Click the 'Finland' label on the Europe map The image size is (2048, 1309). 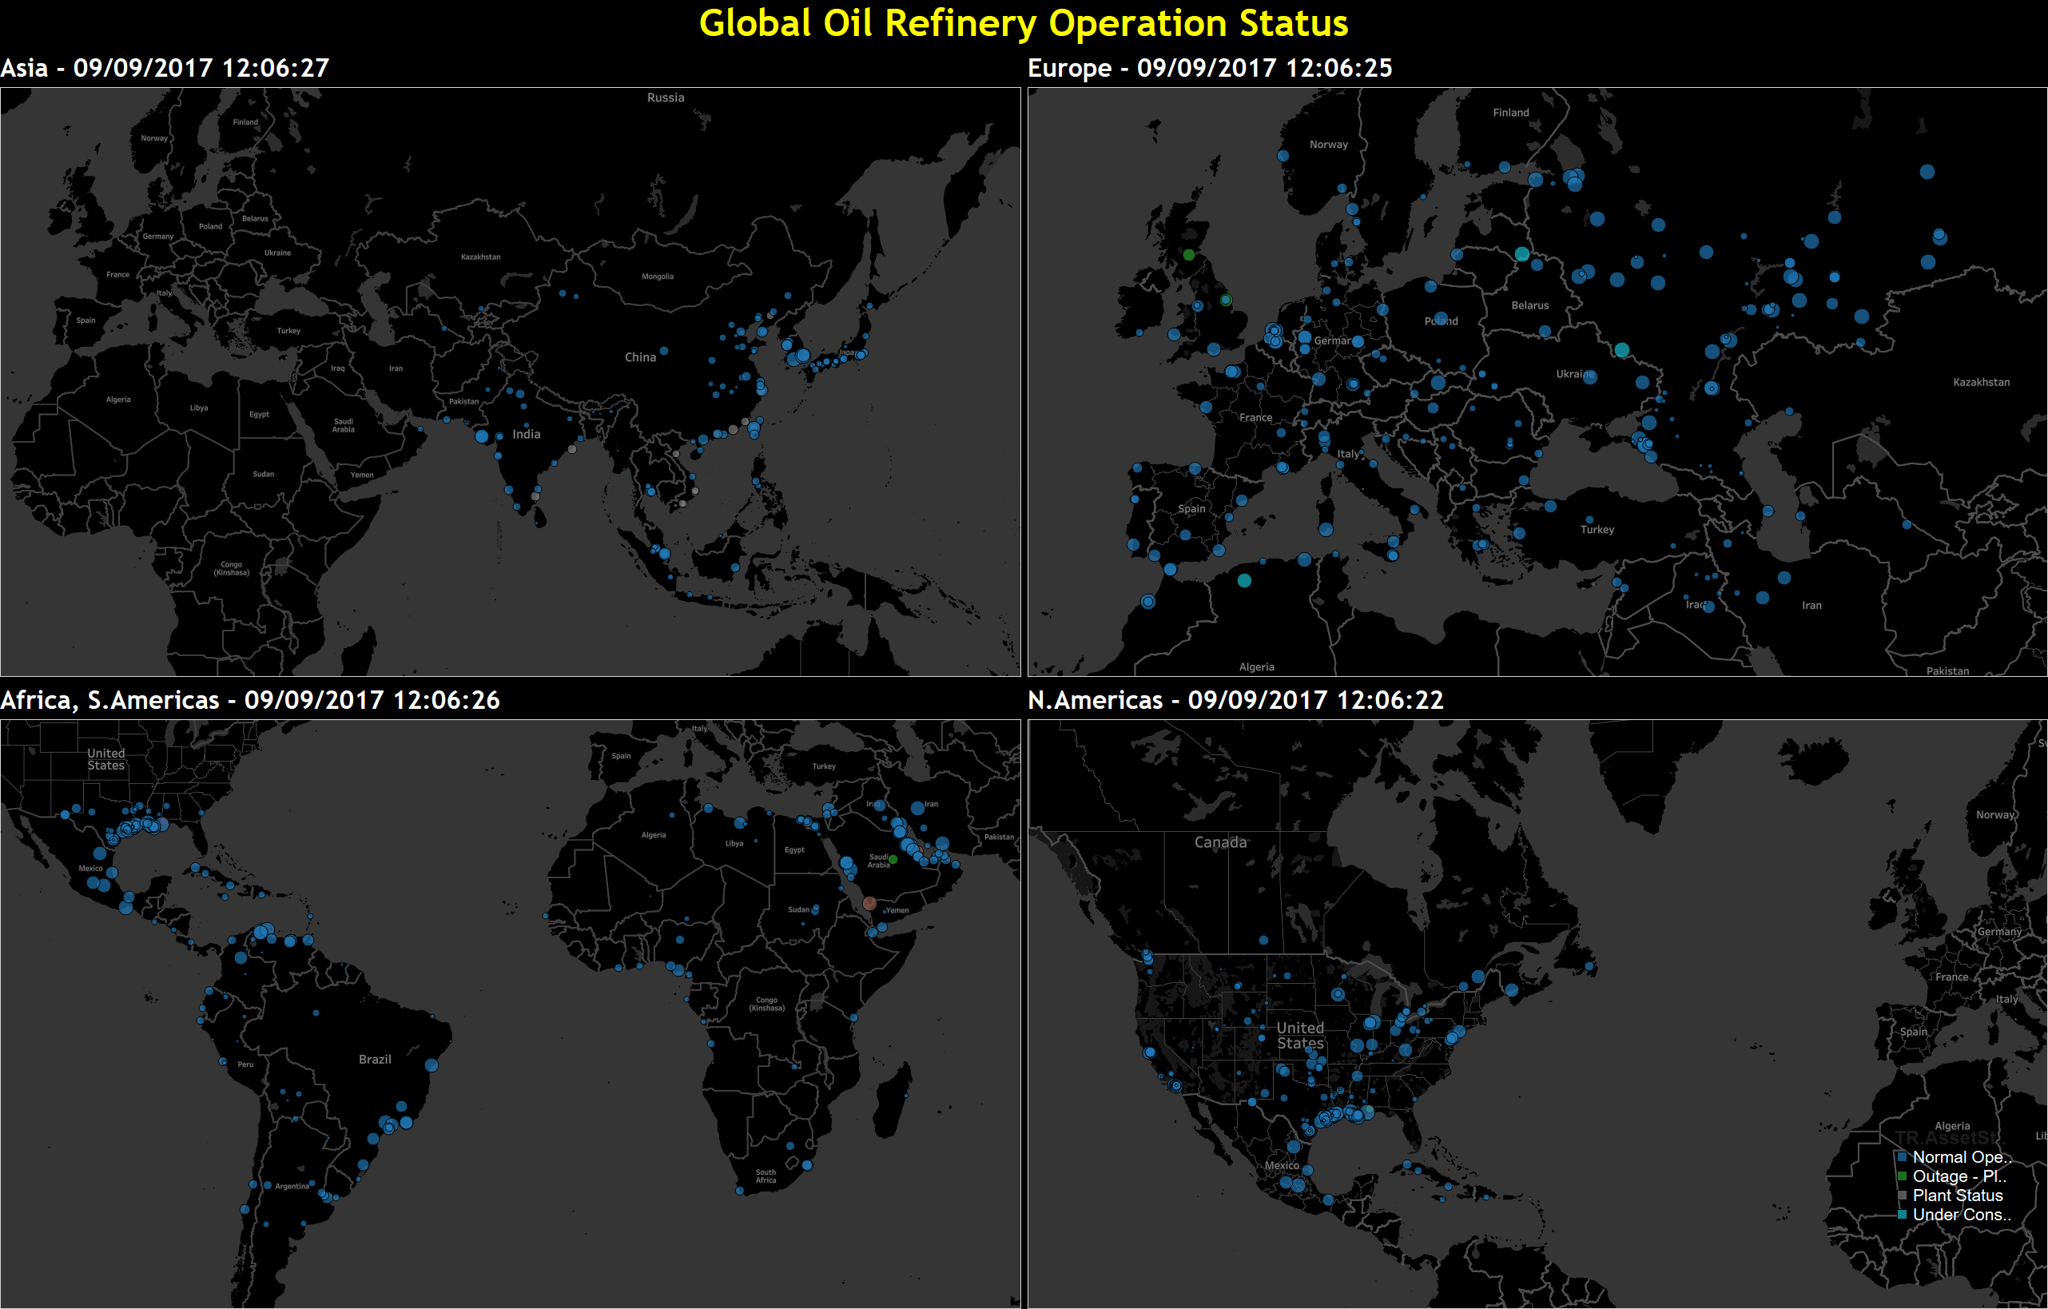(x=1511, y=112)
